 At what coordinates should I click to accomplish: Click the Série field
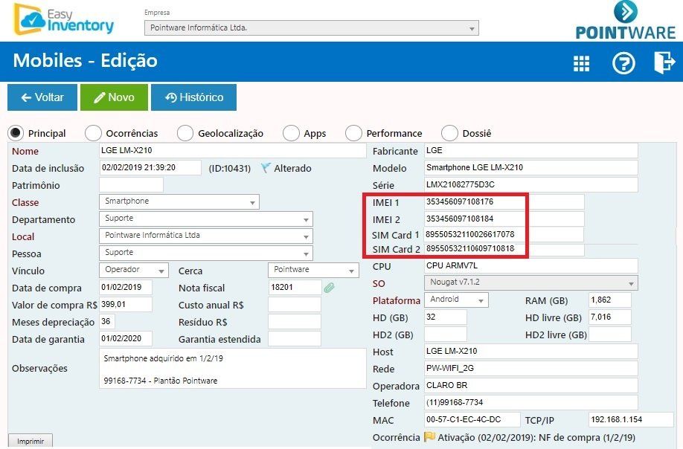coord(531,184)
